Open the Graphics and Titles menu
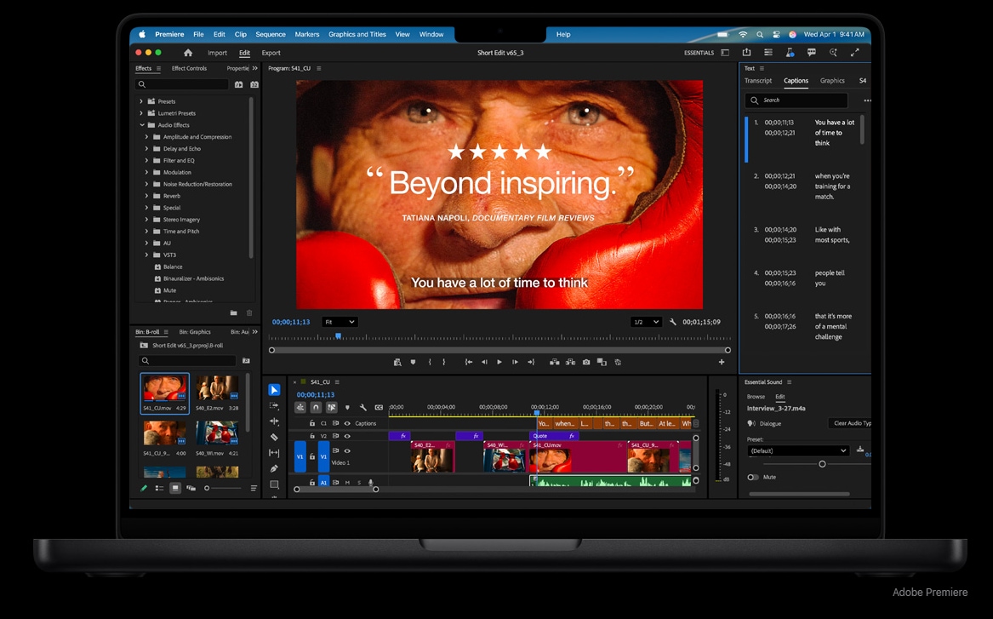The width and height of the screenshot is (993, 619). click(357, 34)
